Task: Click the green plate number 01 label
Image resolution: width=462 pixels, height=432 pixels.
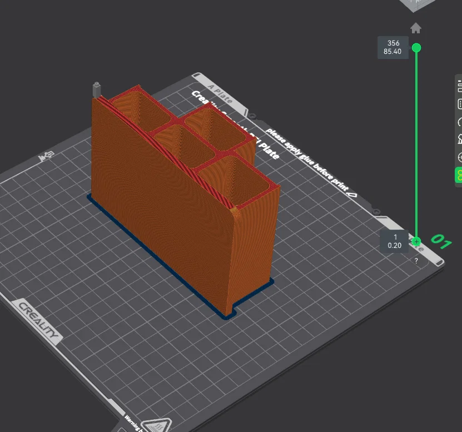Action: tap(441, 242)
